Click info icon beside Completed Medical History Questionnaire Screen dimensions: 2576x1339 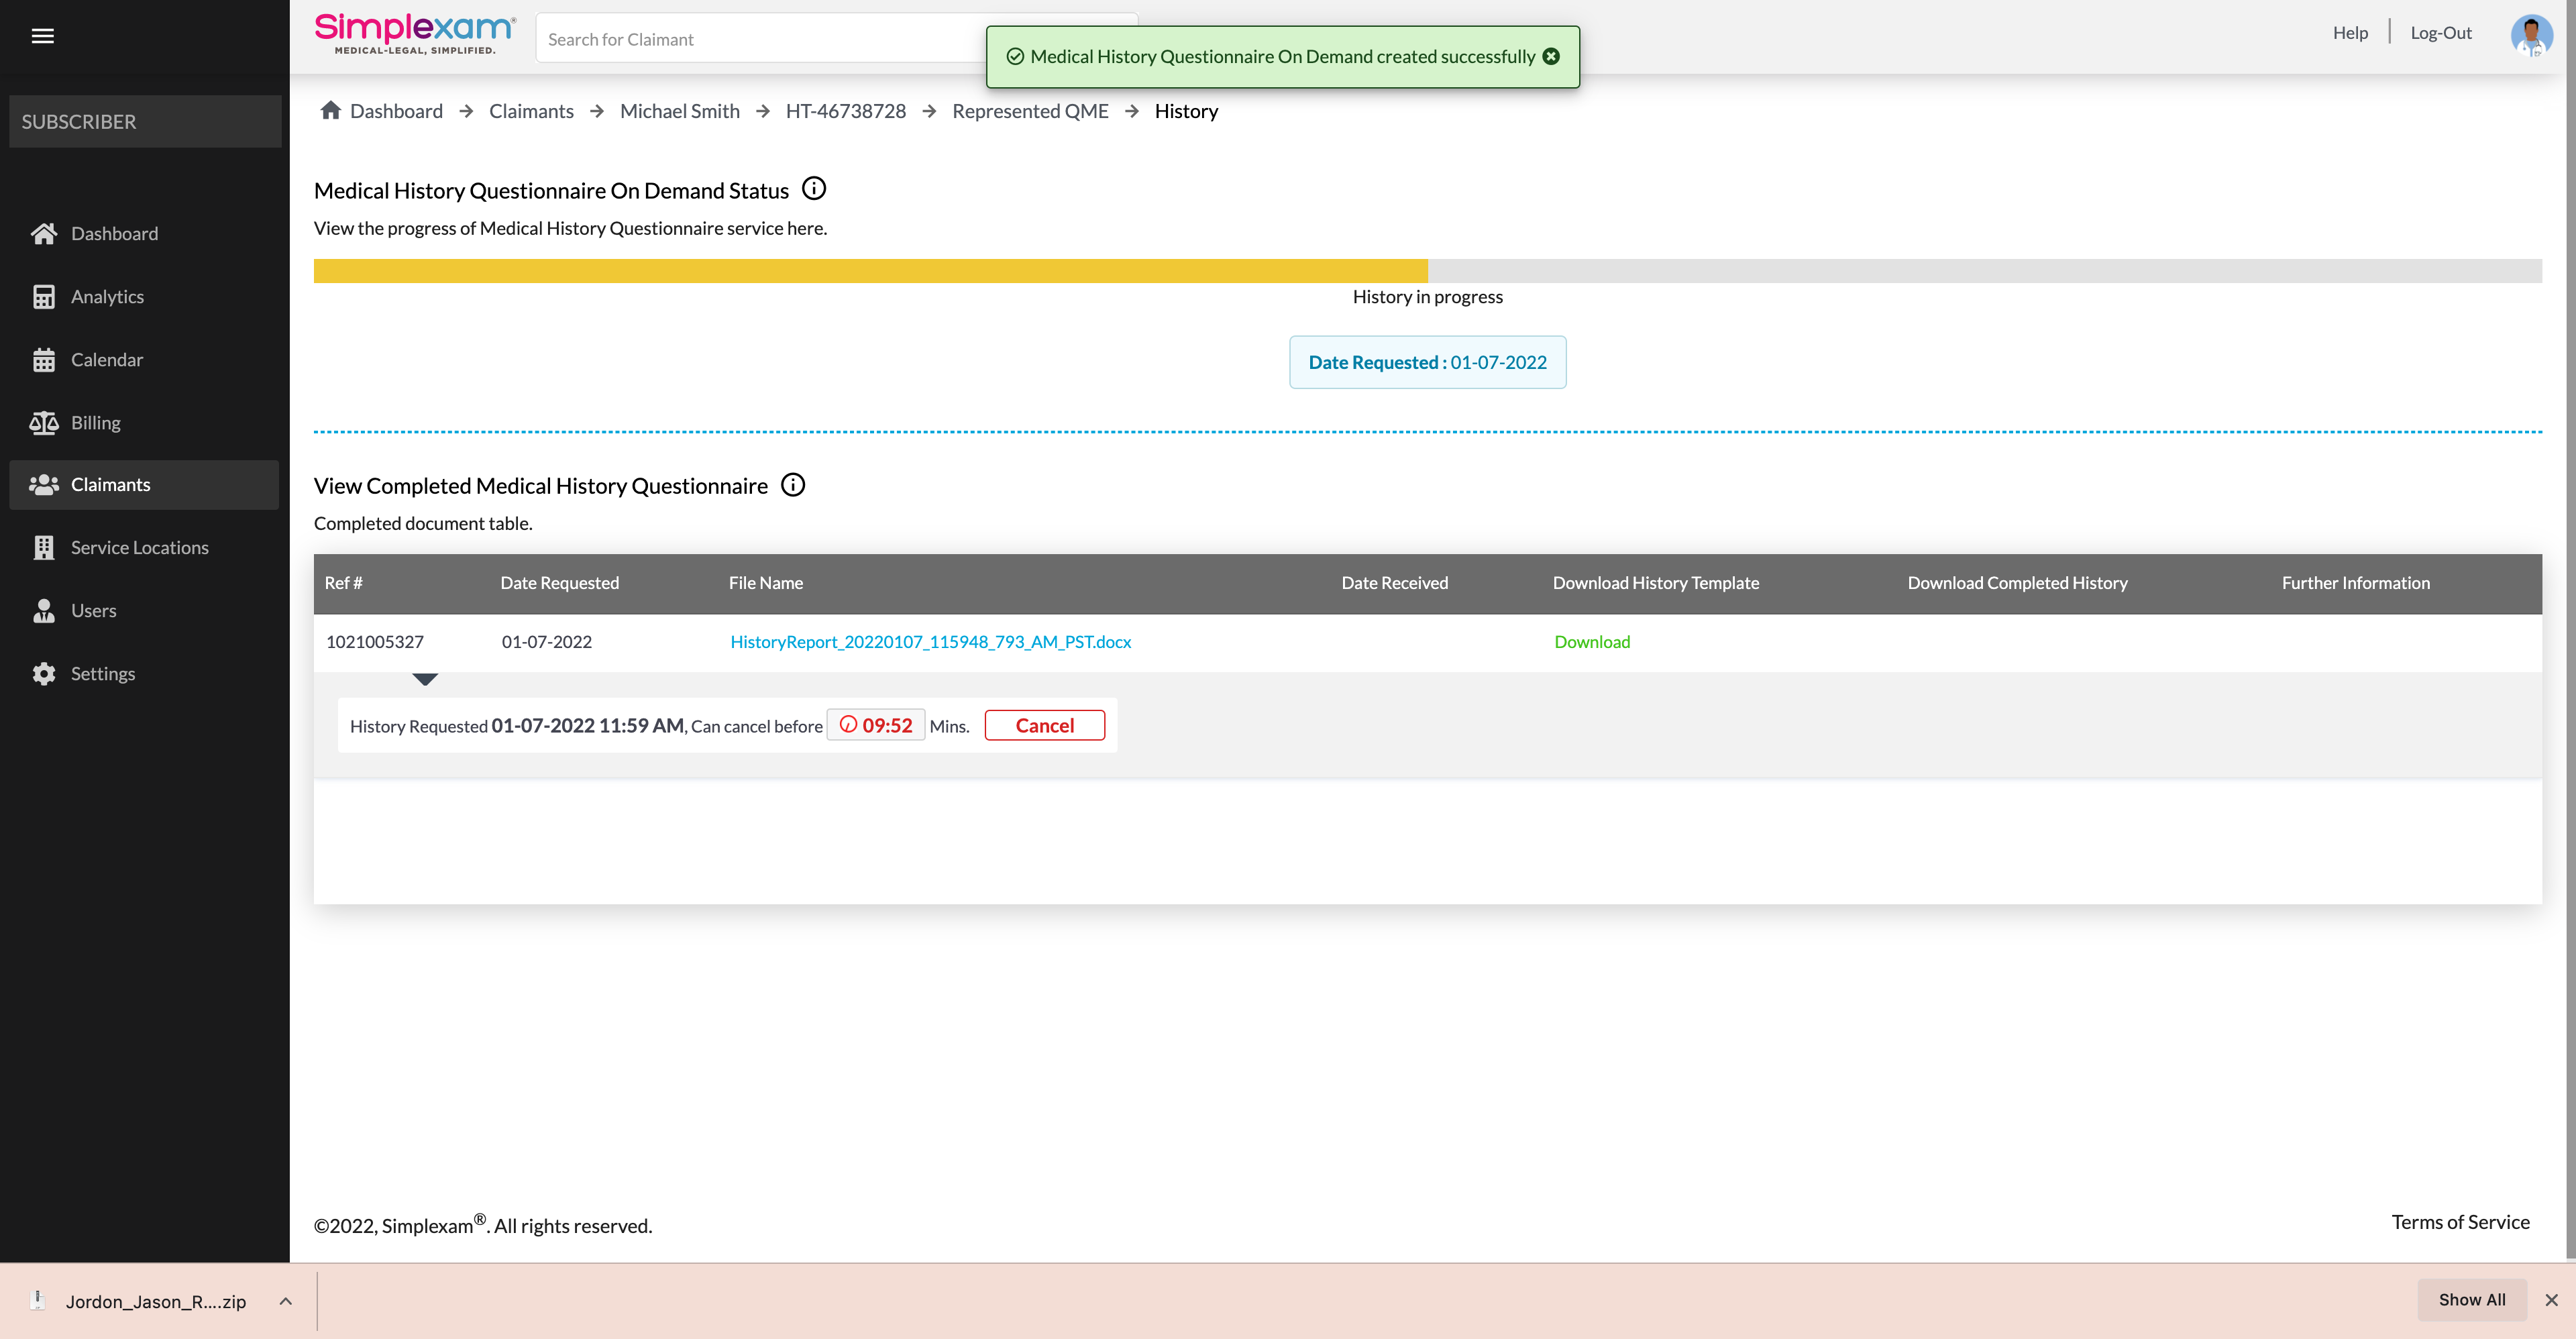click(793, 485)
